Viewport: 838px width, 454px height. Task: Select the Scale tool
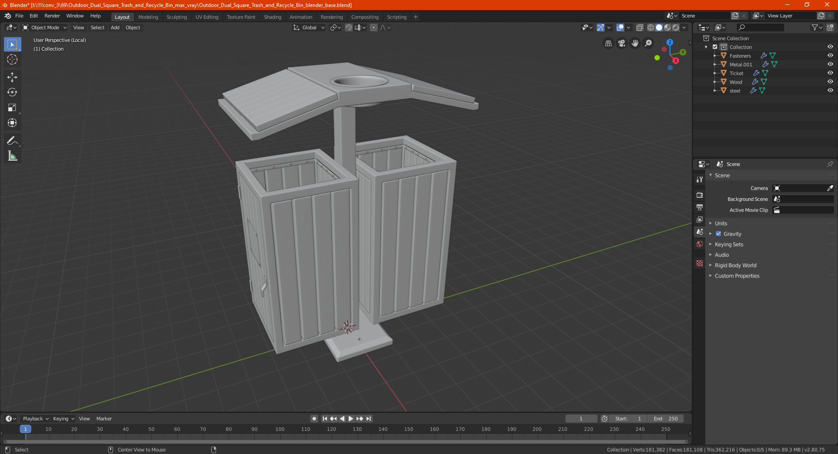click(x=12, y=107)
